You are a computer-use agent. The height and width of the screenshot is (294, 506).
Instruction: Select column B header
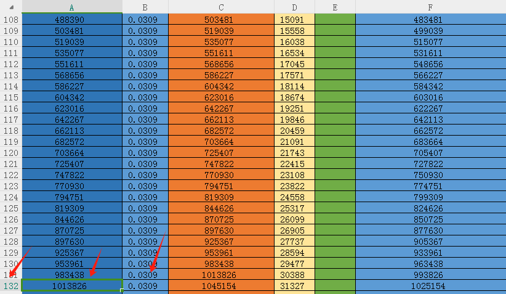145,7
